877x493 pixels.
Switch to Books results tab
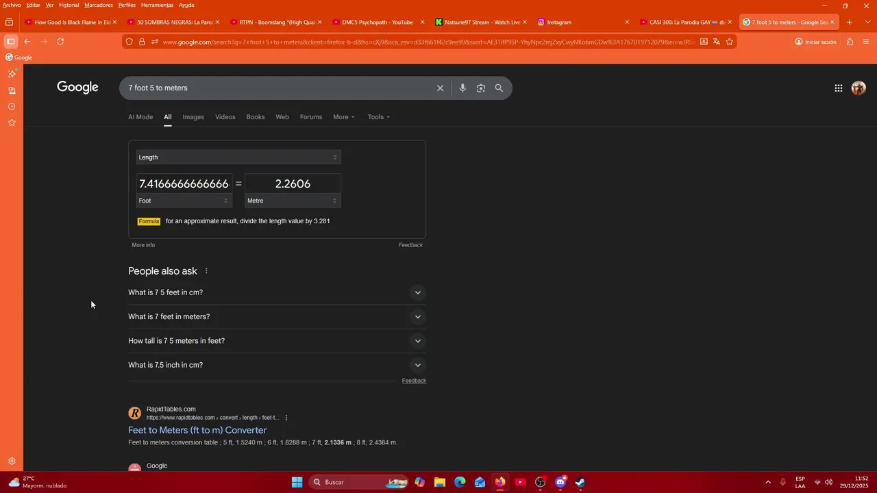click(256, 117)
